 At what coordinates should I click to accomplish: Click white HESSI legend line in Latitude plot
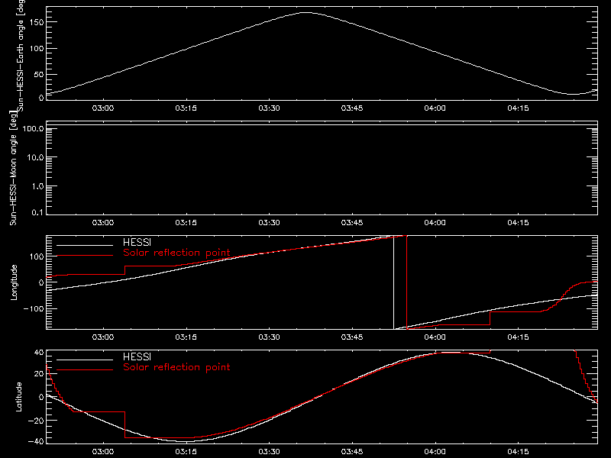[85, 360]
